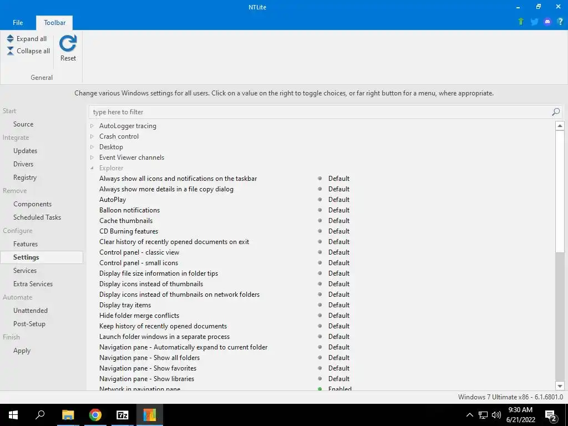Open the Post-Setup page
The image size is (568, 426).
point(29,324)
